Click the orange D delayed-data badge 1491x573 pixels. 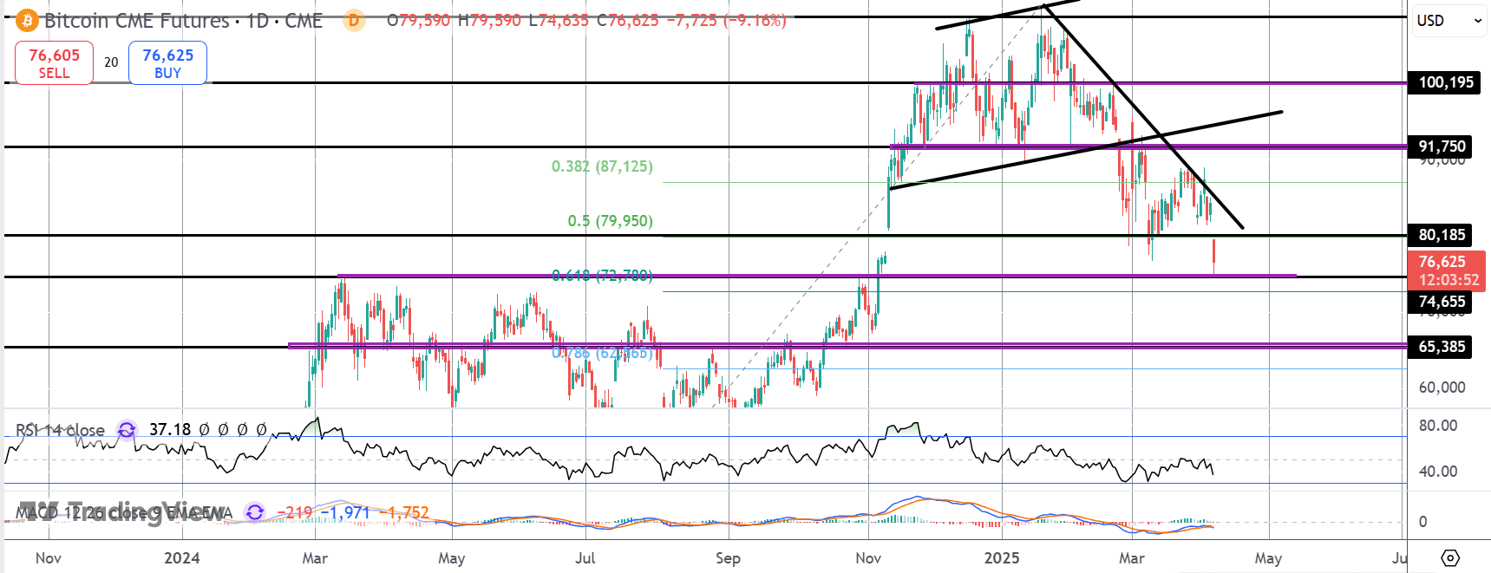point(354,20)
